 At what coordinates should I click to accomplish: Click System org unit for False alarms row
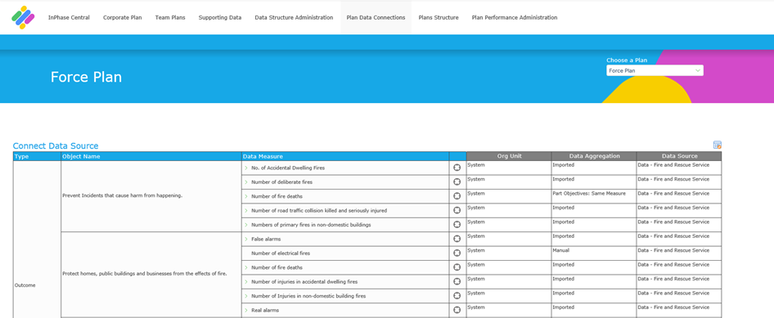pyautogui.click(x=509, y=239)
